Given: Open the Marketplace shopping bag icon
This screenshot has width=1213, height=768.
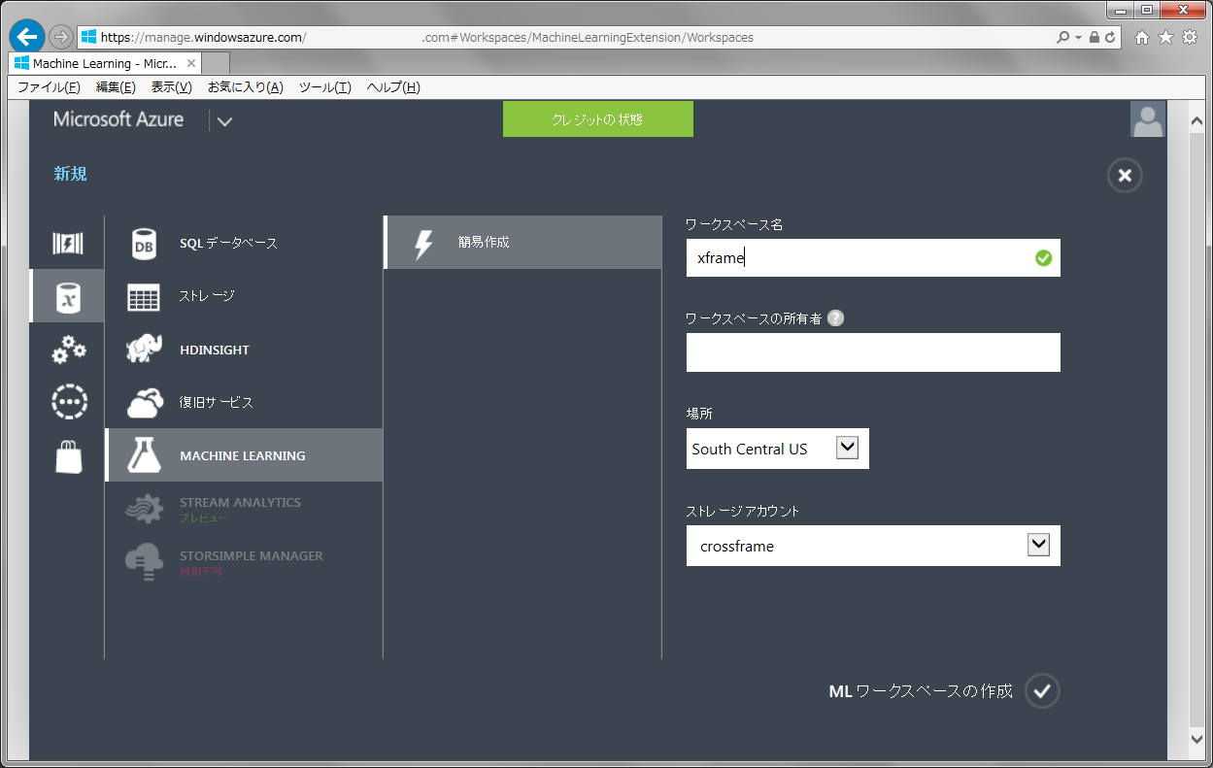Looking at the screenshot, I should tap(68, 455).
